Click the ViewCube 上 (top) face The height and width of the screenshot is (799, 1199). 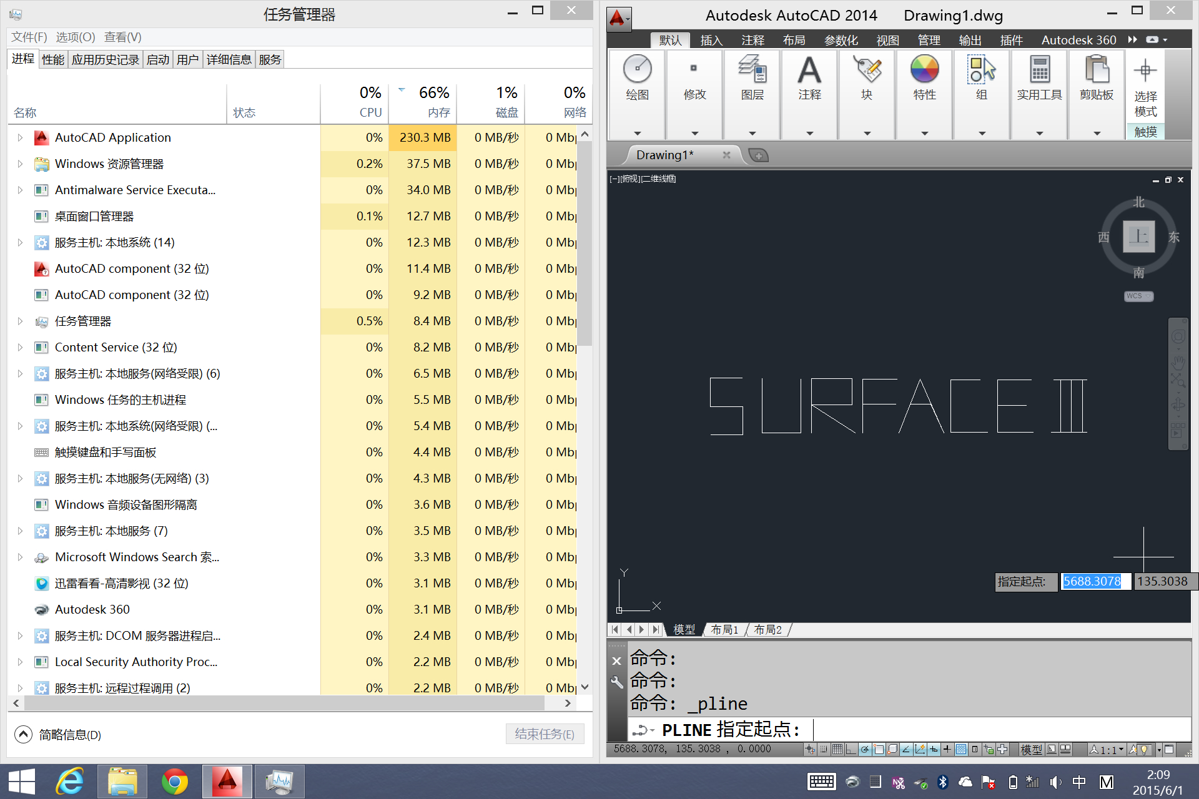[x=1138, y=237]
